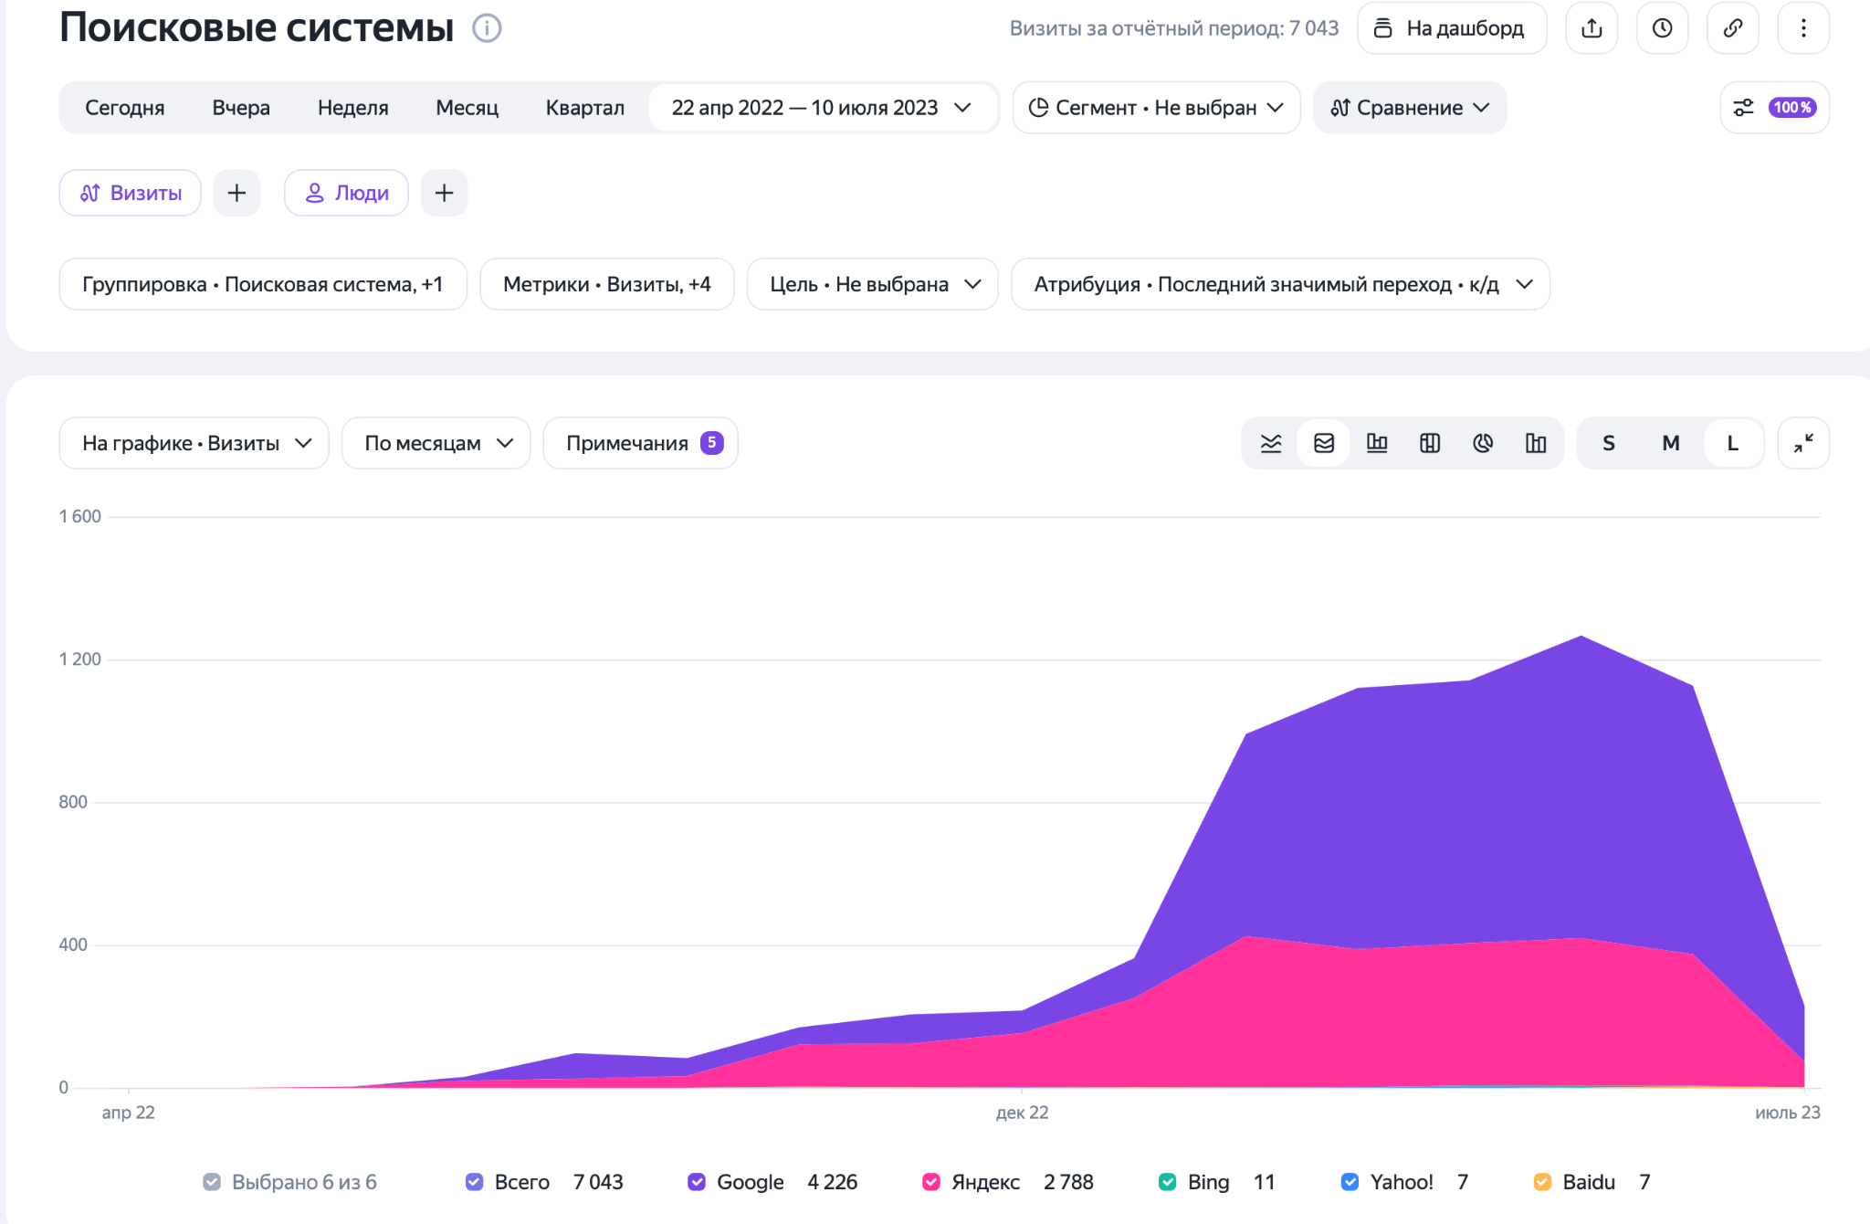Open the Цель Не выбрана dropdown
Viewport: 1870px width, 1224px height.
[x=872, y=284]
